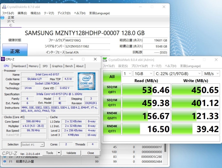
Task: Switch to the Mainboard tab in CPU-Z
Action: [19, 66]
